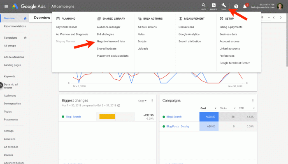Open Business data

tap(228, 34)
